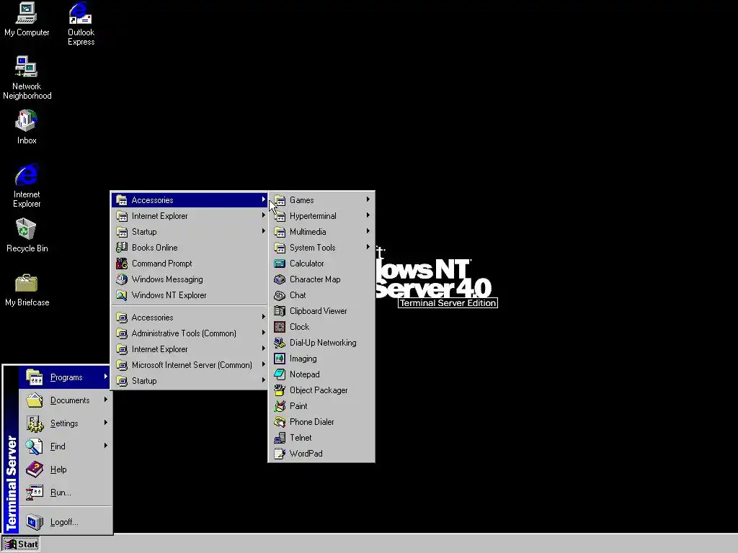Open Documents in Start menu
Screen dimensions: 738x553
coord(65,400)
